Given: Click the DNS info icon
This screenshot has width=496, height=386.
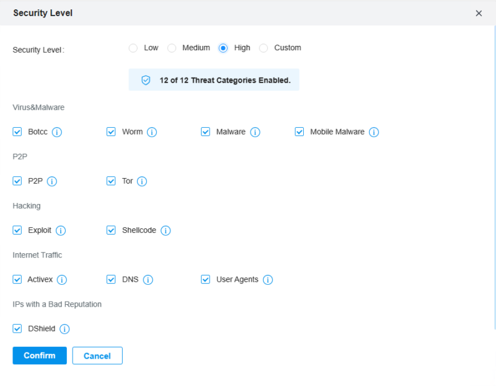Looking at the screenshot, I should pos(148,279).
